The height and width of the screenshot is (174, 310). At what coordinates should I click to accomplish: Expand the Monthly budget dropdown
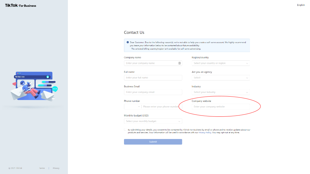point(153,121)
